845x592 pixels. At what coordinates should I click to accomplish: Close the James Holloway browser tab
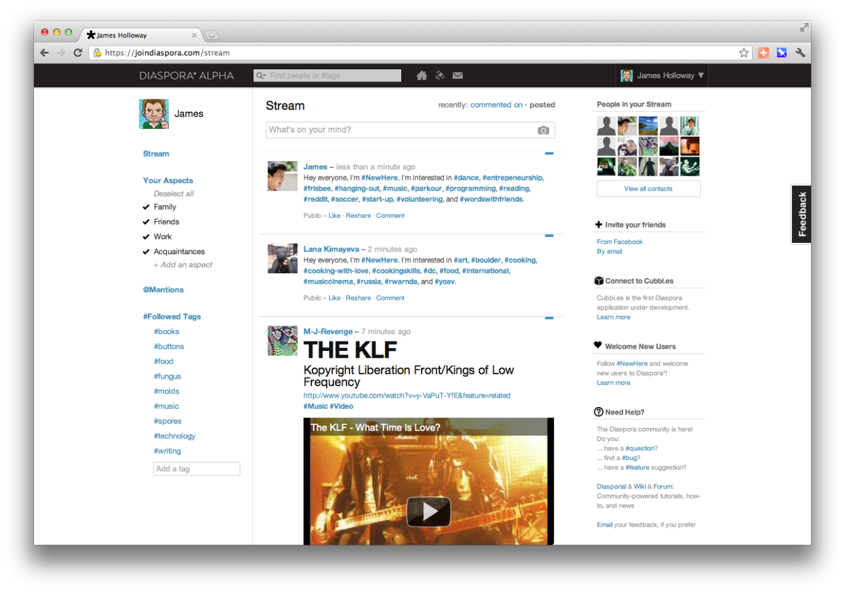pyautogui.click(x=194, y=35)
